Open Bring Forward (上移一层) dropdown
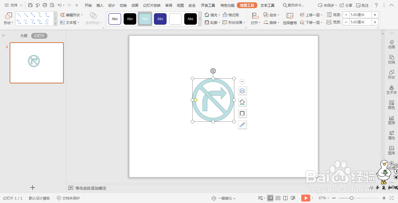This screenshot has height=203, width=398. (x=311, y=15)
